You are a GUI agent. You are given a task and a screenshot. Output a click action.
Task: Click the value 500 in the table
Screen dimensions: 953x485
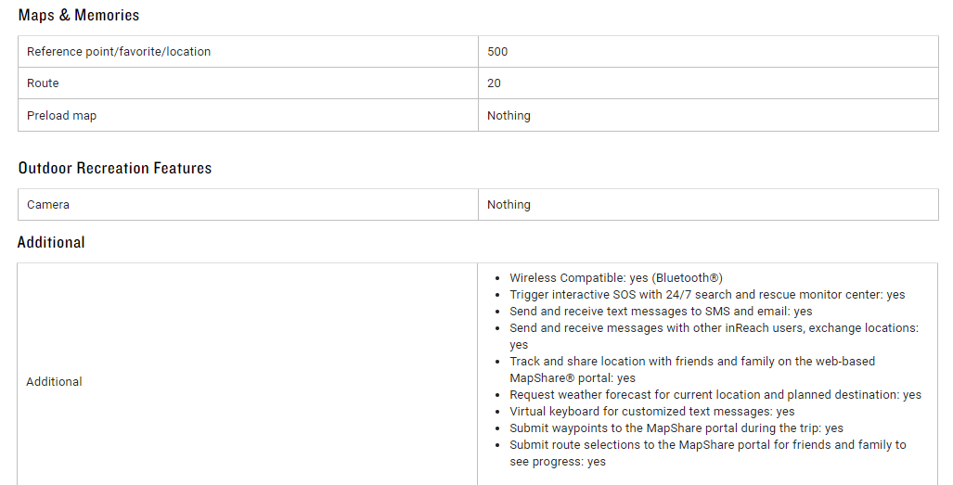[x=497, y=52]
